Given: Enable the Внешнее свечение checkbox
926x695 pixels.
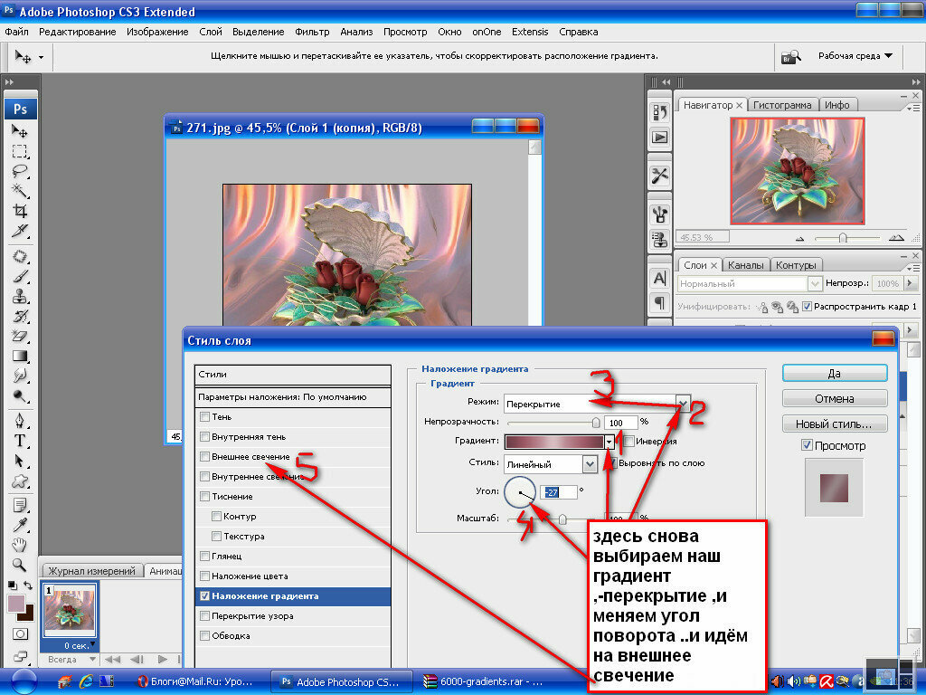Looking at the screenshot, I should [x=205, y=456].
